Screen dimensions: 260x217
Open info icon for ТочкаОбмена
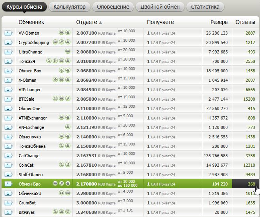[8, 146]
